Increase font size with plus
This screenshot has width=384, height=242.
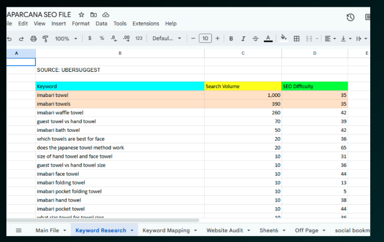[x=217, y=38]
